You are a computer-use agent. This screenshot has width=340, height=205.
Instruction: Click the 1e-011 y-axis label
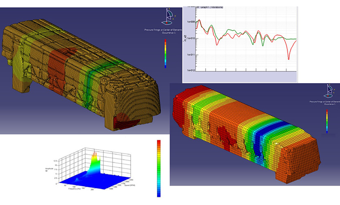click(191, 54)
